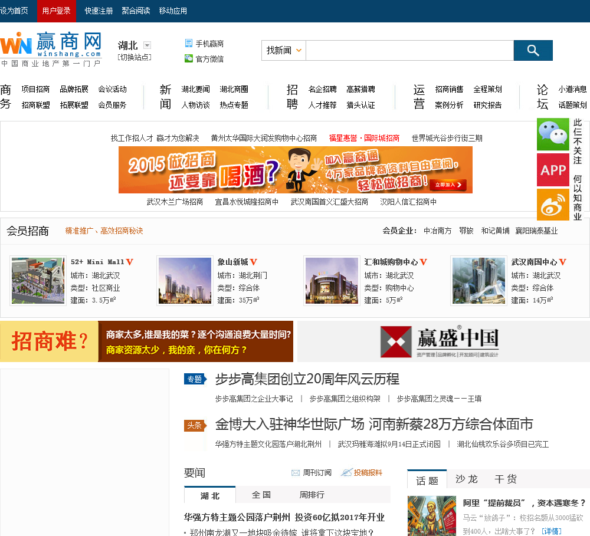Click 快速注册 in top bar
The height and width of the screenshot is (536, 590).
[99, 11]
